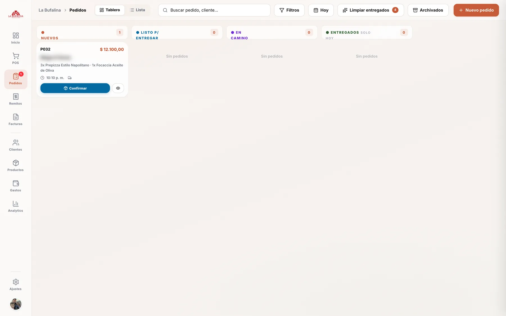This screenshot has height=316, width=506.
Task: Create a Nuevo pedido
Action: pyautogui.click(x=476, y=10)
